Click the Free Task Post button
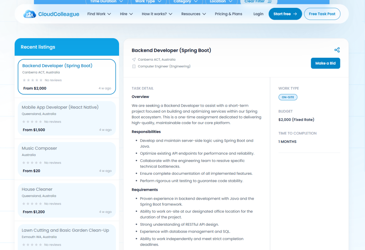365x250 pixels. click(322, 14)
